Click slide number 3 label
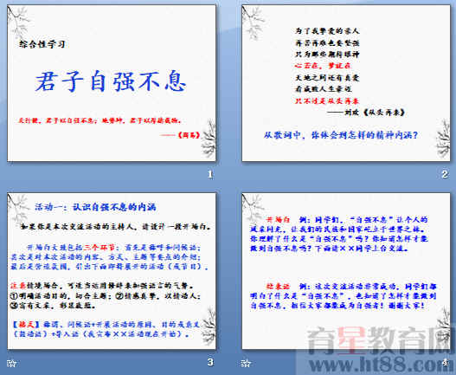This screenshot has height=375, width=456. pyautogui.click(x=210, y=362)
